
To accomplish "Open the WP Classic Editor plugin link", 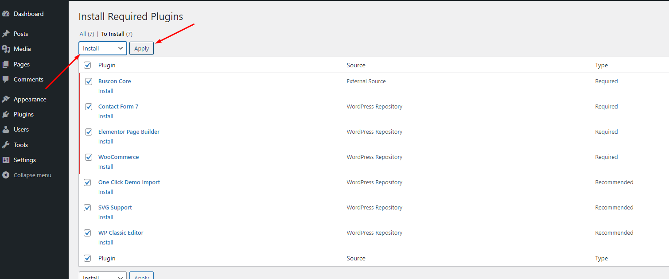I will coord(121,232).
